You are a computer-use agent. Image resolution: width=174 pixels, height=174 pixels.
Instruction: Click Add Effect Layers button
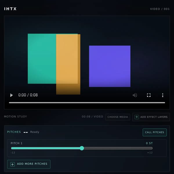(151, 117)
